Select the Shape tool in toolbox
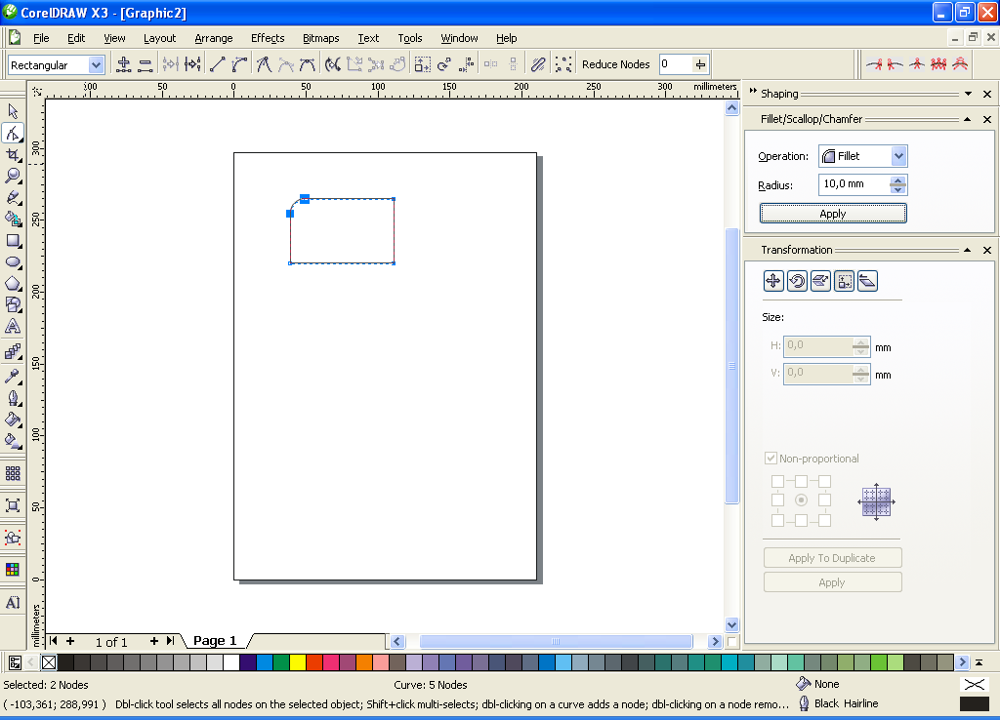The image size is (1000, 720). [13, 133]
